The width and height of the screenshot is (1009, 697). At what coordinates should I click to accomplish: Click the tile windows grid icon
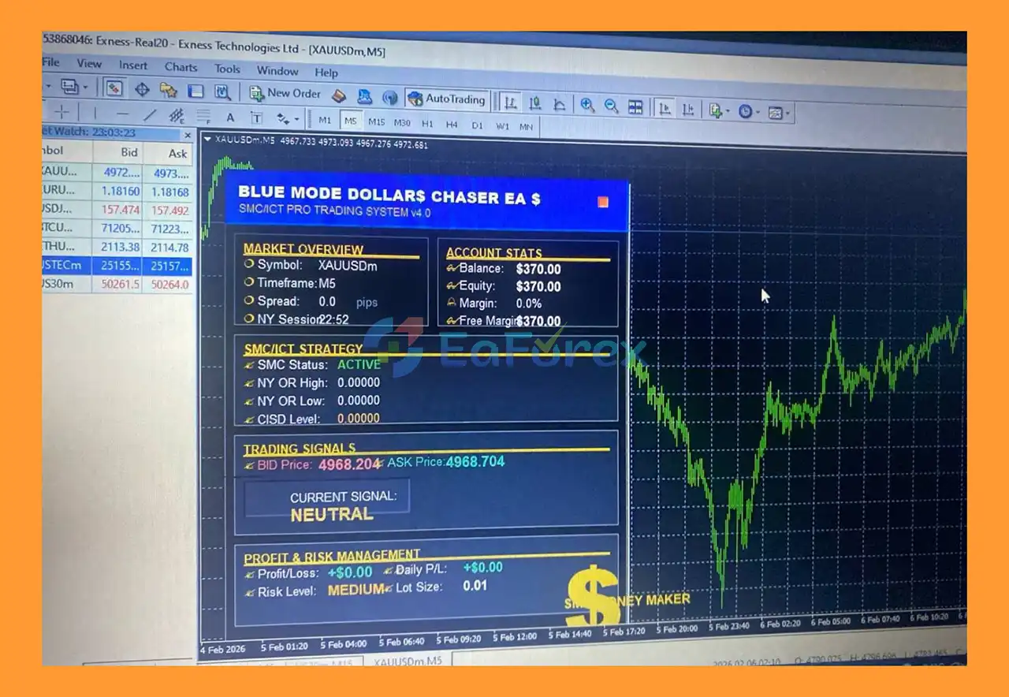coord(635,107)
